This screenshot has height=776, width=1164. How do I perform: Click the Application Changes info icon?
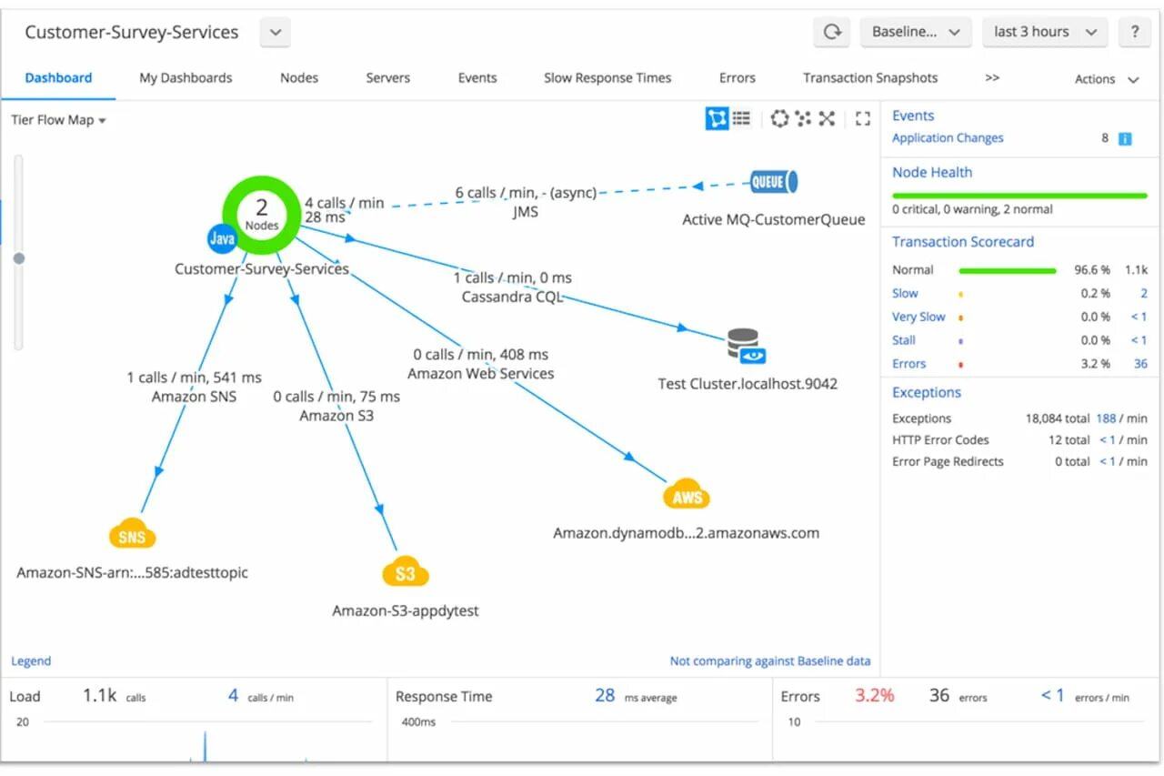coord(1125,139)
